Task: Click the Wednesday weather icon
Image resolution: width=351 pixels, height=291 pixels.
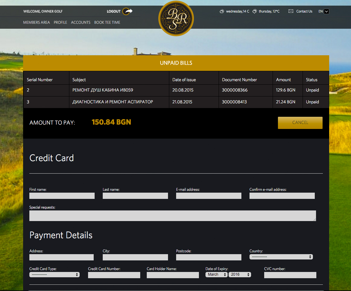Action: tap(222, 11)
